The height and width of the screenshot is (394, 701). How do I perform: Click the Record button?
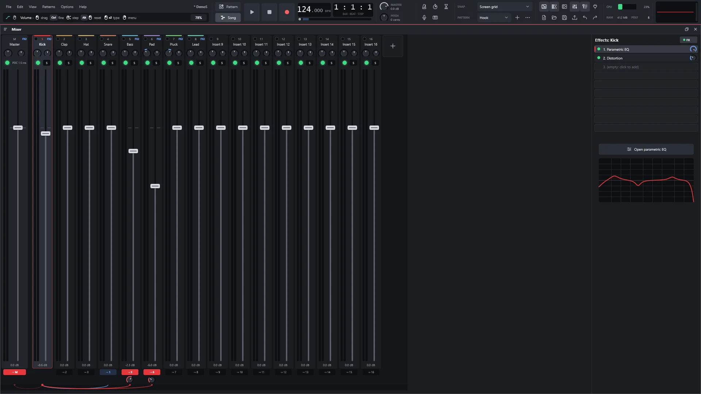(287, 12)
